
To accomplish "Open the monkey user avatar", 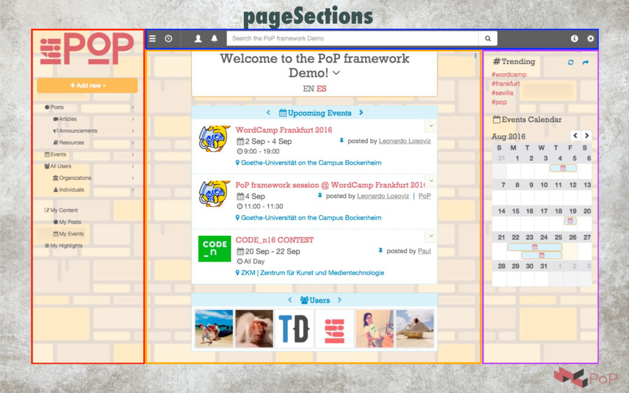I will point(254,329).
